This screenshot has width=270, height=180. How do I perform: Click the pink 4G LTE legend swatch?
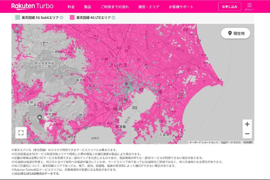[x=72, y=18]
